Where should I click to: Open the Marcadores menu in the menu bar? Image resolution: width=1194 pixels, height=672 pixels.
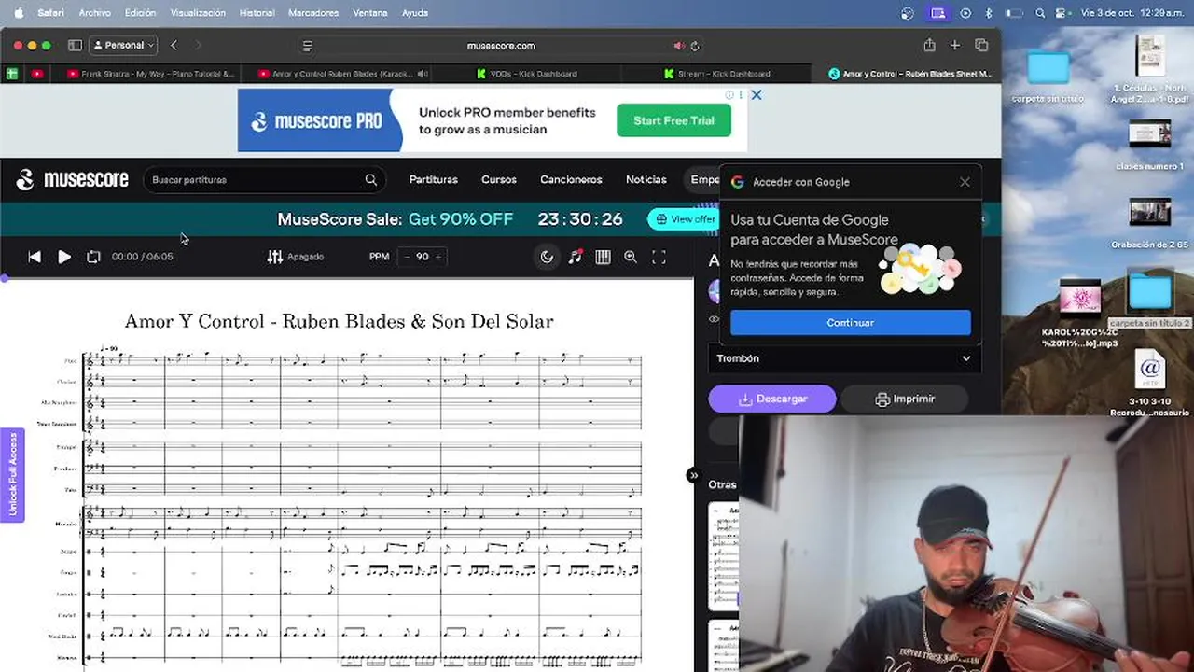313,13
